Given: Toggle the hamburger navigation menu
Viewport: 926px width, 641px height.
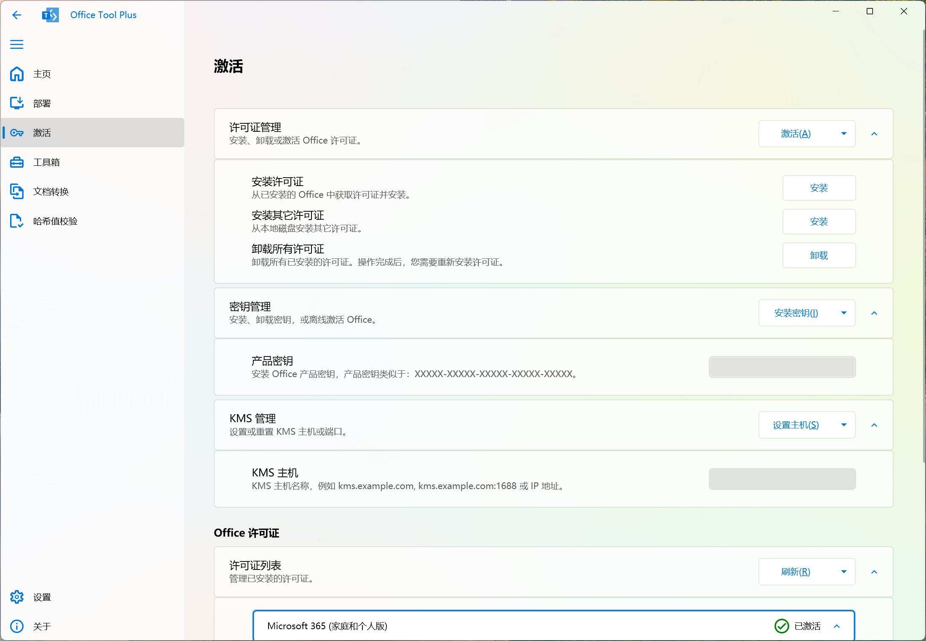Looking at the screenshot, I should 16,44.
